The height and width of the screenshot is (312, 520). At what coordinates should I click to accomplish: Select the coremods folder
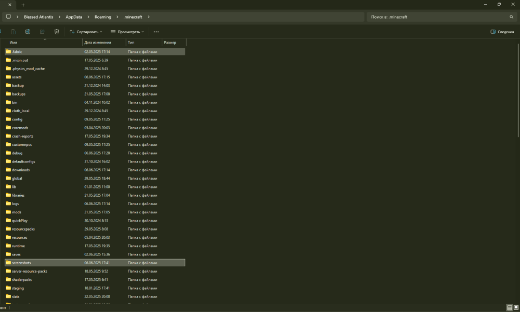click(95, 128)
